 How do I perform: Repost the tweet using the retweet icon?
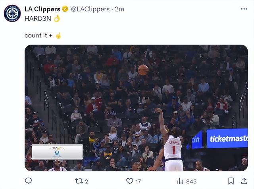pyautogui.click(x=79, y=181)
